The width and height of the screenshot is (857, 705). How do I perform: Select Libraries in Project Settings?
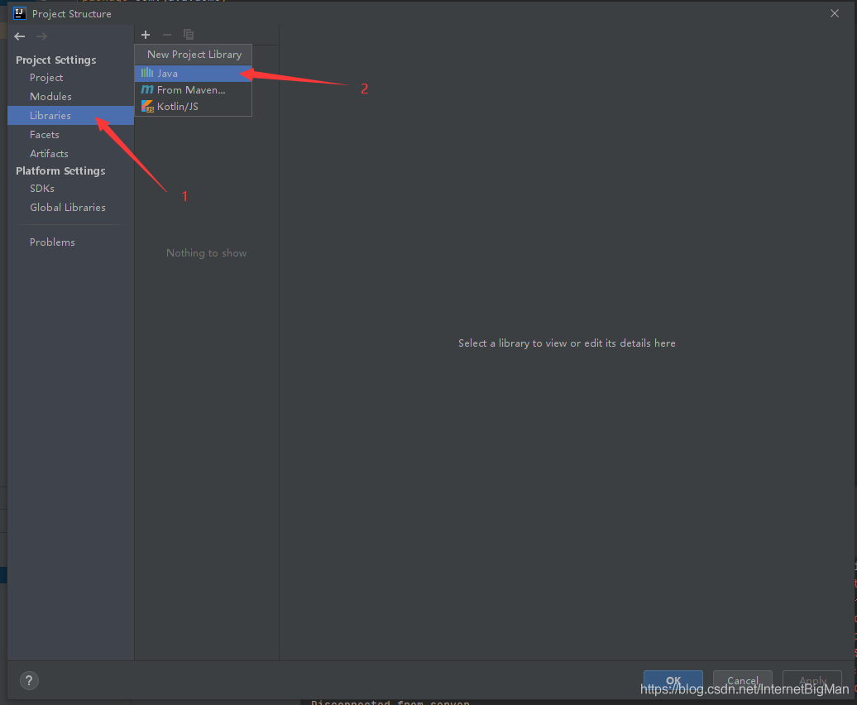pos(70,115)
